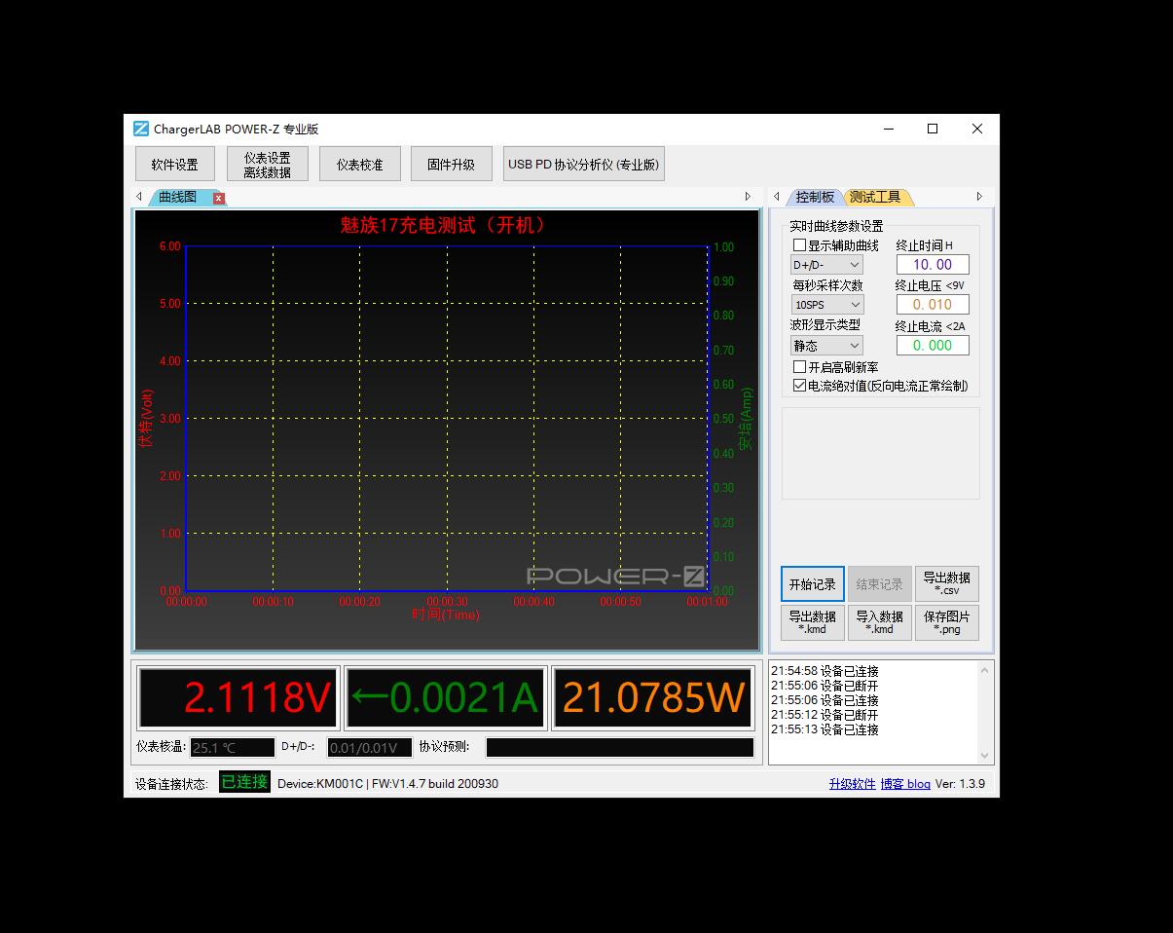1173x933 pixels.
Task: Open the D+/D- dropdown
Action: 826,265
